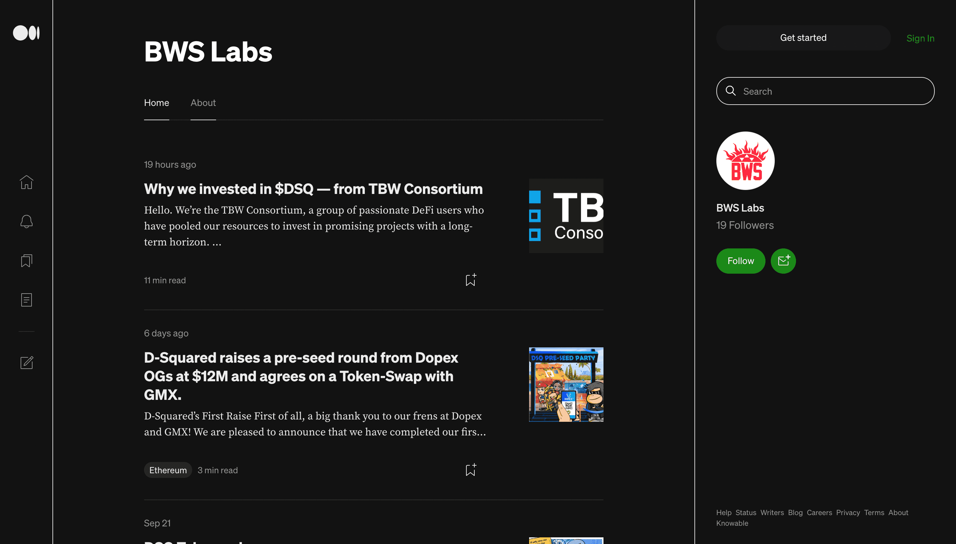The image size is (956, 544).
Task: Click the Ethereum topic tag
Action: (x=168, y=470)
